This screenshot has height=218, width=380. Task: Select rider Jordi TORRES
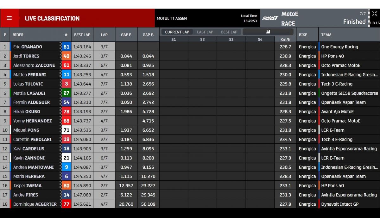(26, 56)
